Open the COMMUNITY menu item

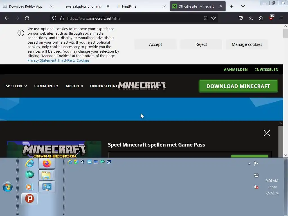46,86
